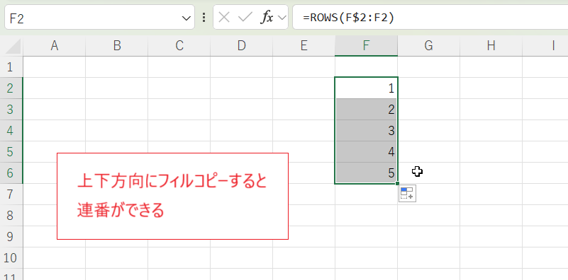Click empty cell F7
This screenshot has width=568, height=280.
[x=366, y=194]
